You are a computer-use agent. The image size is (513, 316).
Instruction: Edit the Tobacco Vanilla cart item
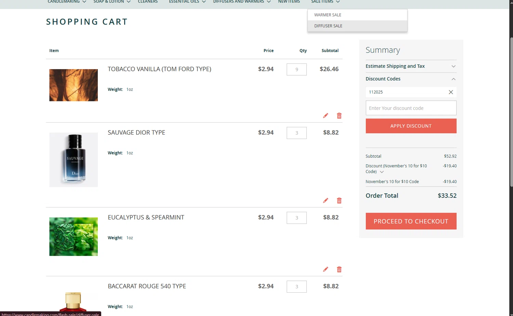click(x=326, y=116)
